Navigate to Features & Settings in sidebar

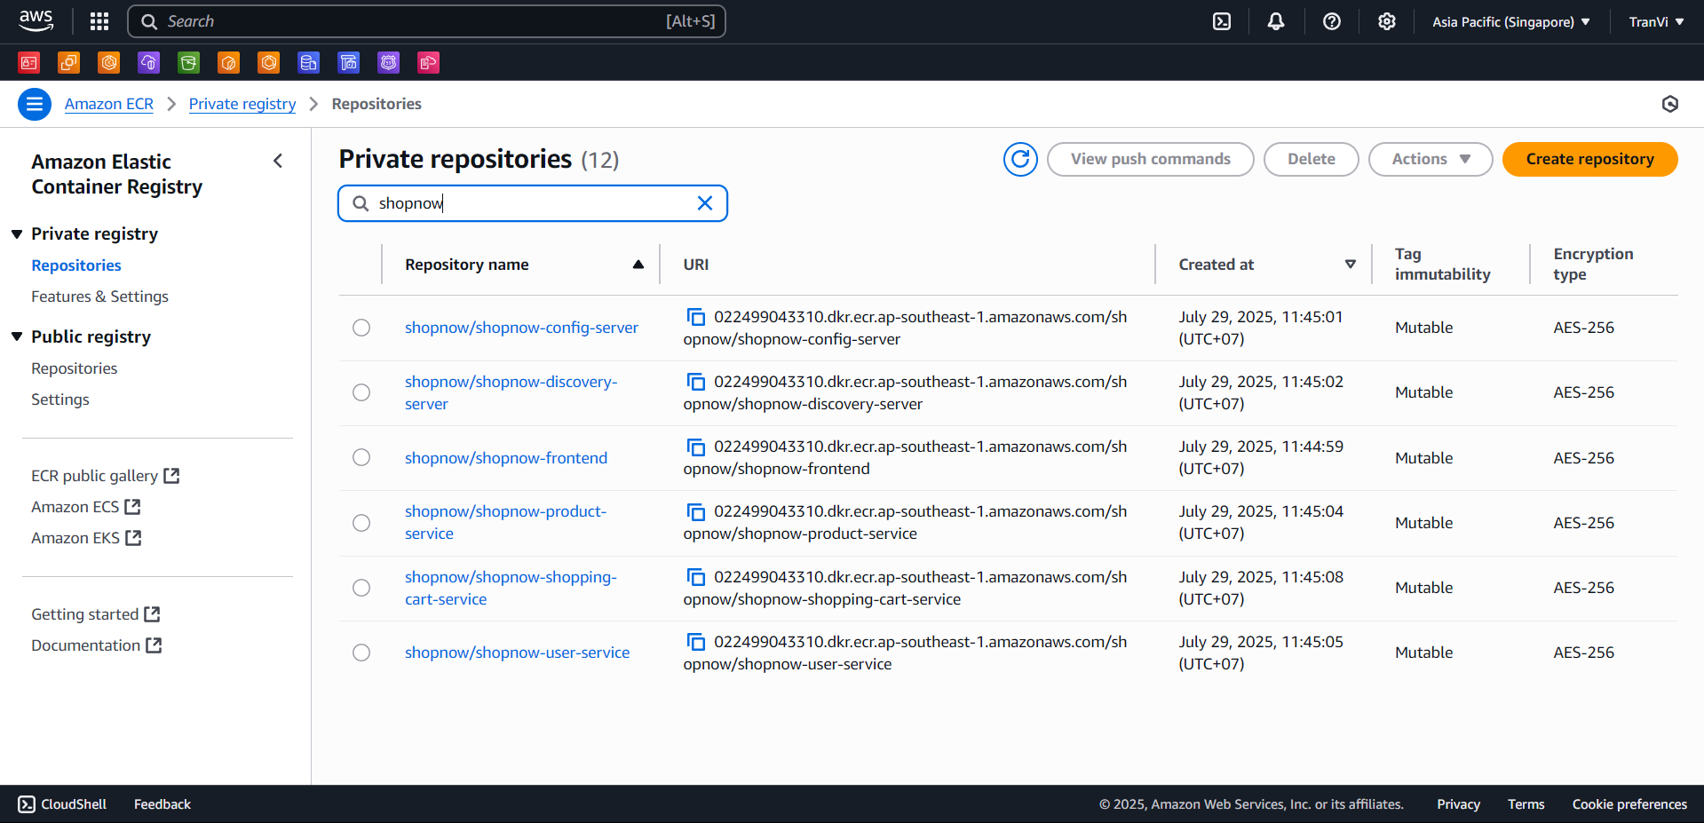click(x=99, y=296)
